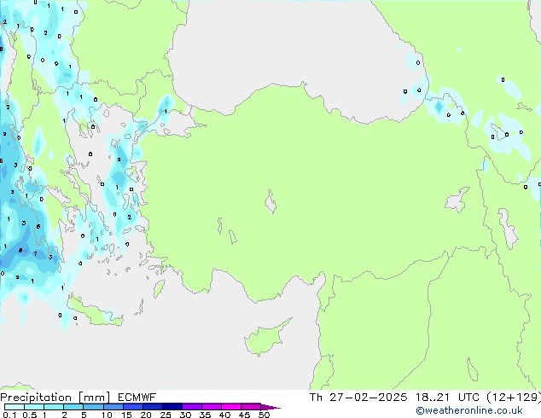The height and width of the screenshot is (418, 541).
Task: Click the above-50 legend arrow tip
Action: [270, 407]
